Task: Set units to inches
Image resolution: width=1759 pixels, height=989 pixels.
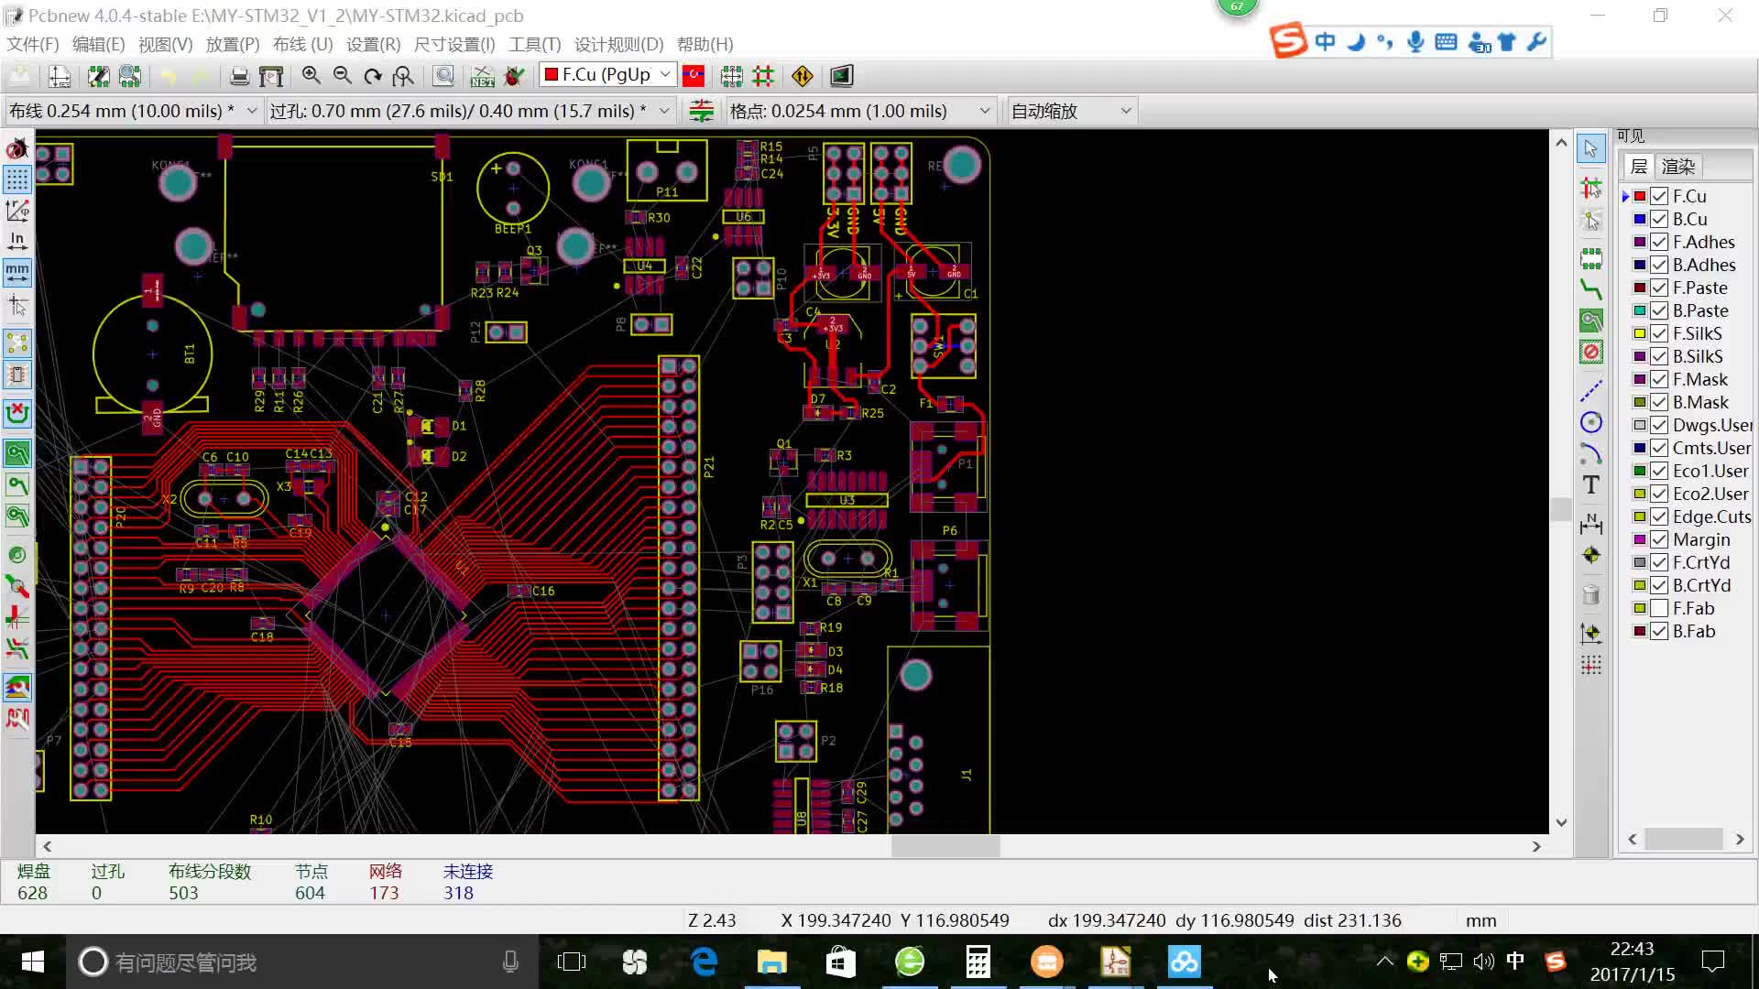Action: pos(17,241)
